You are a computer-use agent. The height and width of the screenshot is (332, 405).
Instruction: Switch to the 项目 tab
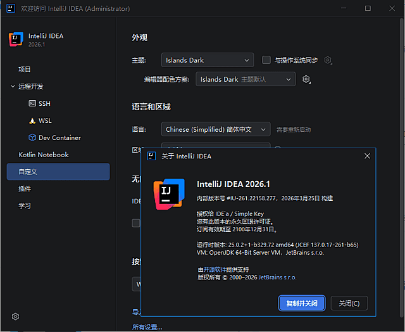(25, 69)
